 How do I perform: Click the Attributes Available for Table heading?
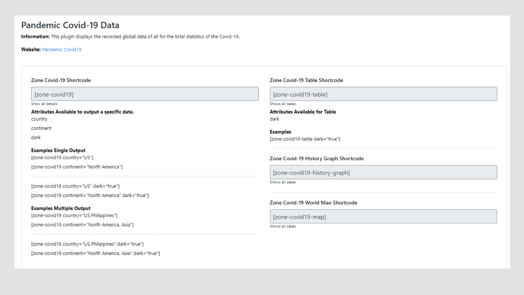[303, 112]
